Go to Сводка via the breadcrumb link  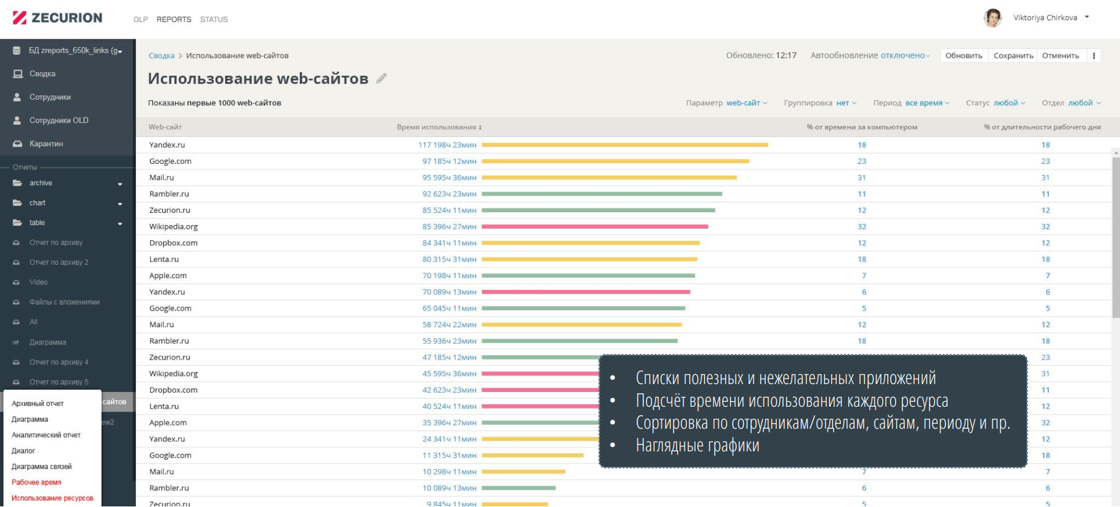coord(161,56)
